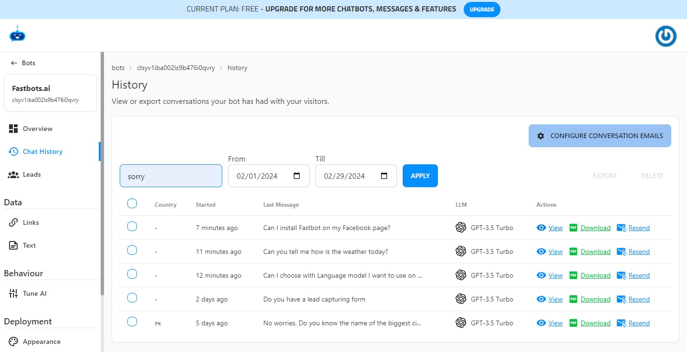Open Links under Data

tap(50, 222)
